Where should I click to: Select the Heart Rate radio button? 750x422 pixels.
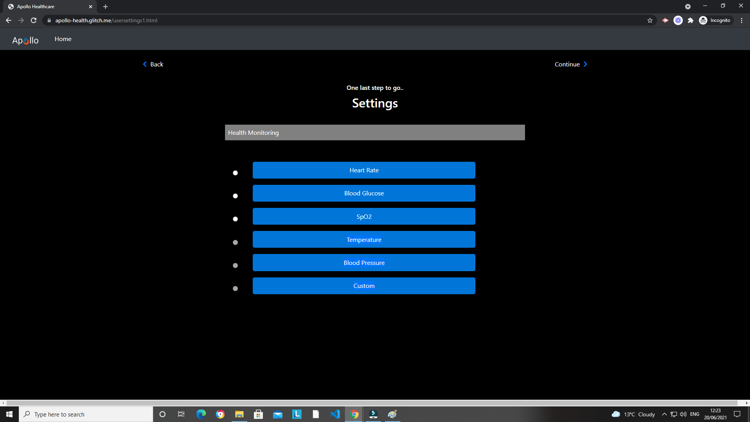pos(235,173)
